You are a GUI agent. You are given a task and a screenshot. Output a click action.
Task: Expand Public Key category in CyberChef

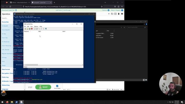point(5,77)
